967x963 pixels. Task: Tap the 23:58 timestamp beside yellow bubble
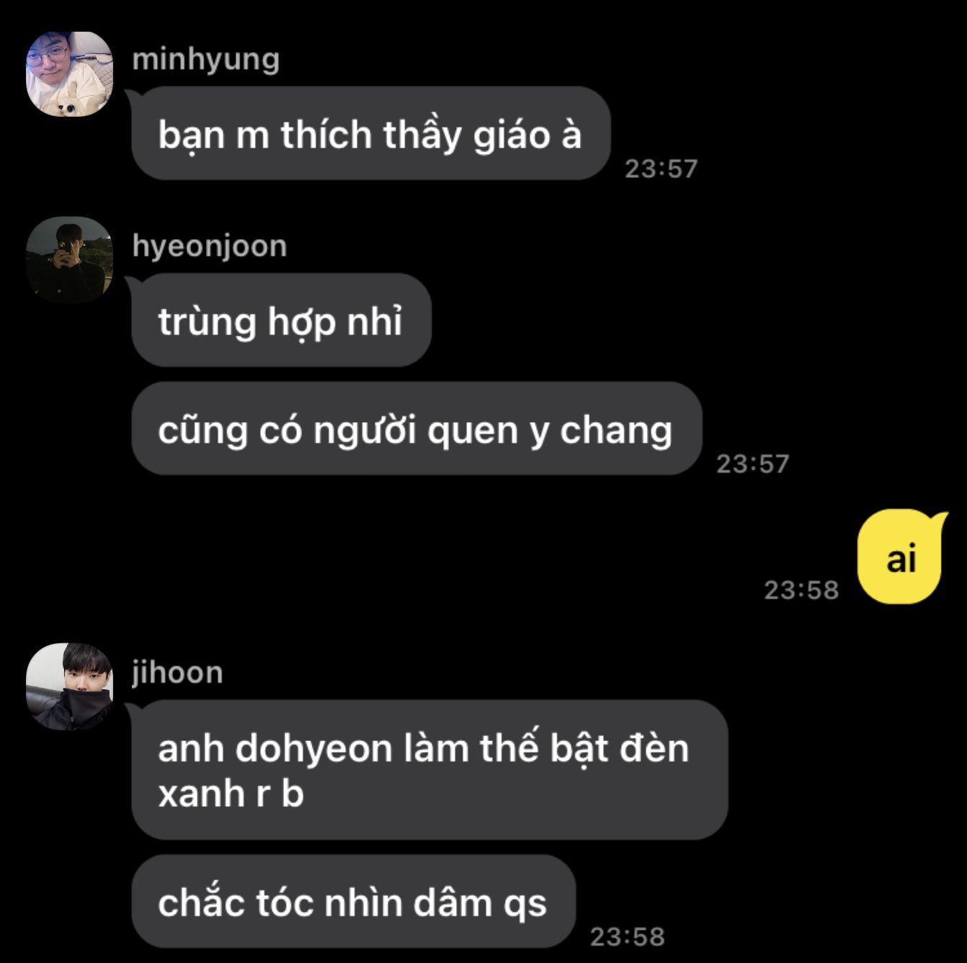coord(801,590)
